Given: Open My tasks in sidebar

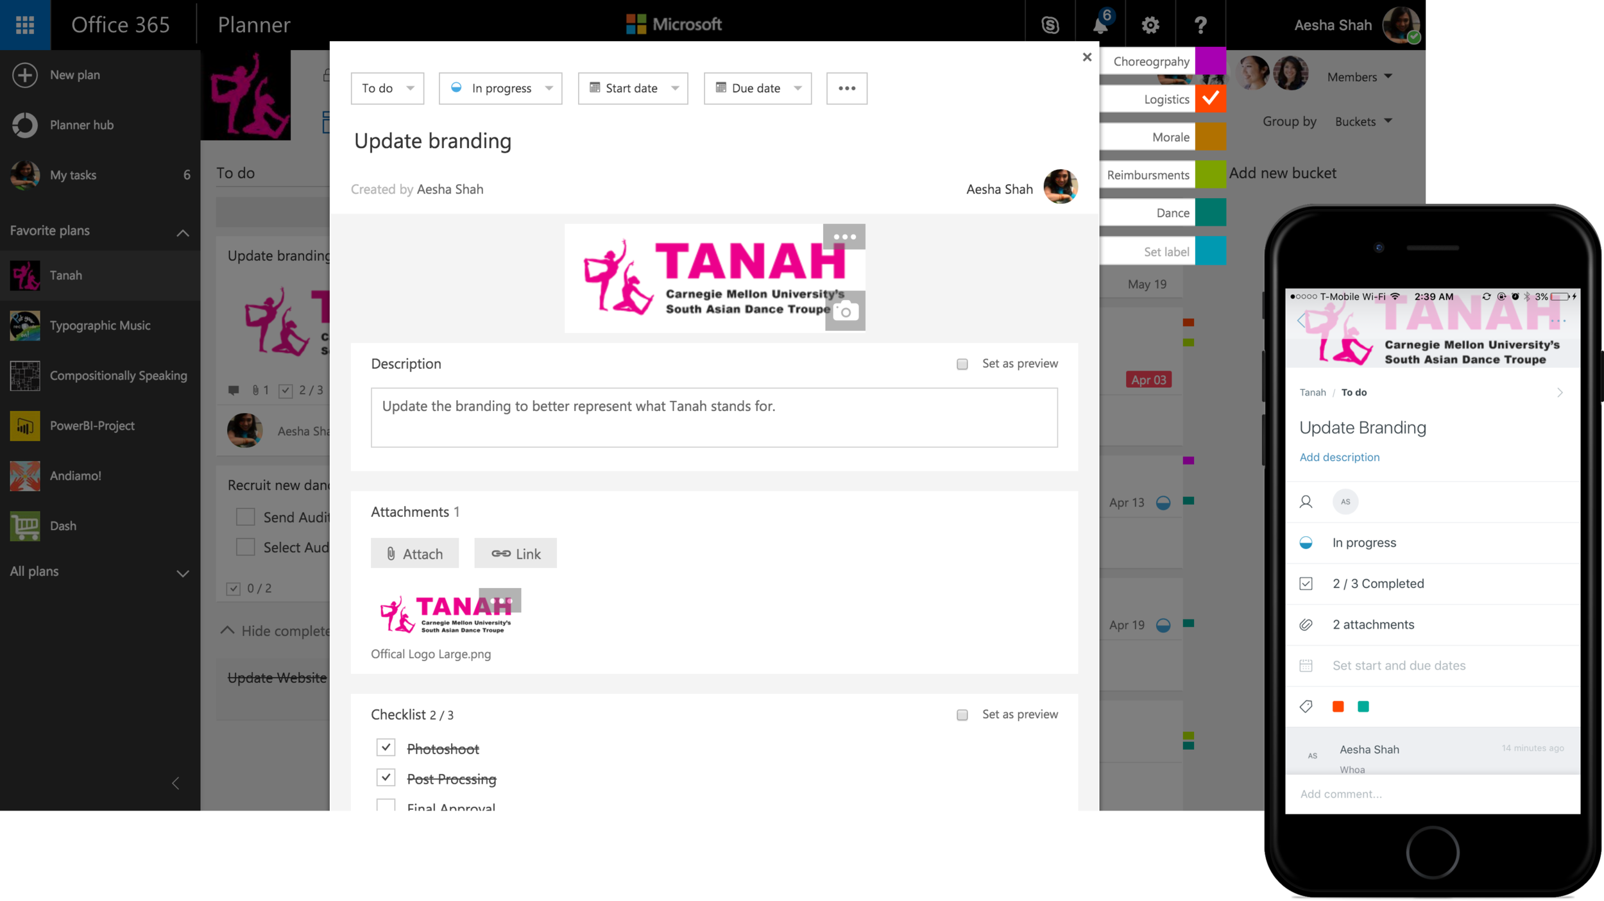Looking at the screenshot, I should tap(73, 175).
